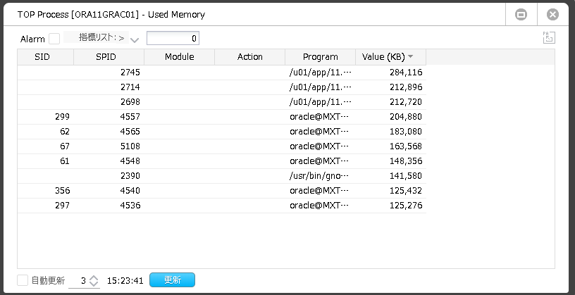Toggle sort on Value (KB) column
The height and width of the screenshot is (295, 575).
390,57
